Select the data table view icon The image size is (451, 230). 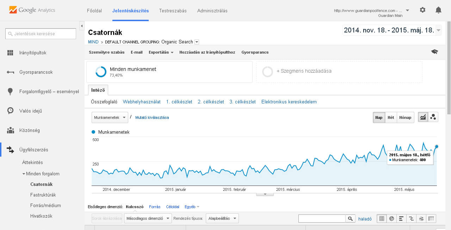pos(382,219)
